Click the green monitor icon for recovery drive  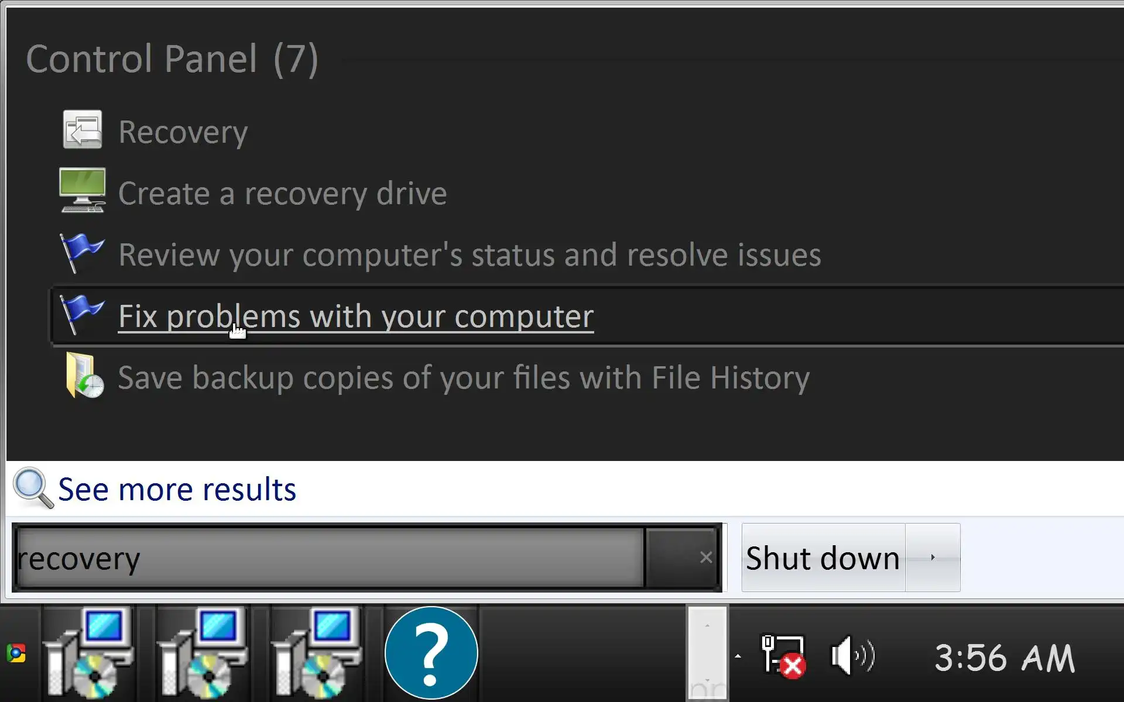click(83, 191)
